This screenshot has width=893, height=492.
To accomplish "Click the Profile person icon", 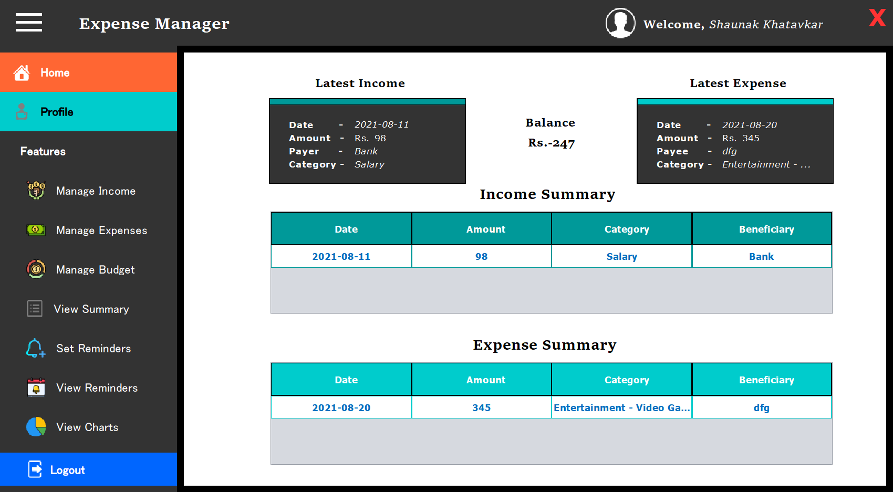I will click(x=22, y=111).
